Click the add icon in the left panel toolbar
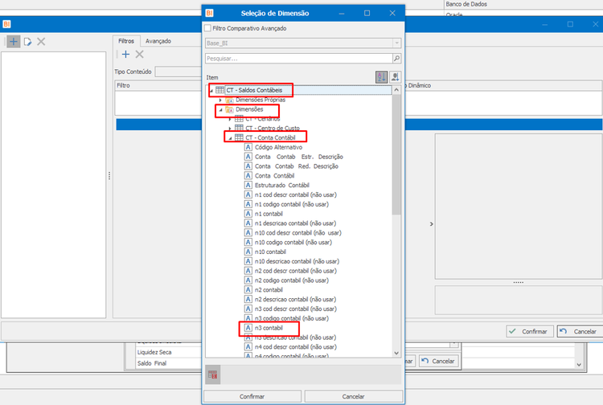Image resolution: width=603 pixels, height=405 pixels. pos(14,42)
